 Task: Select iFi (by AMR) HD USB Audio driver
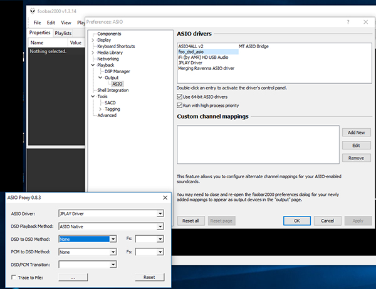tap(203, 57)
